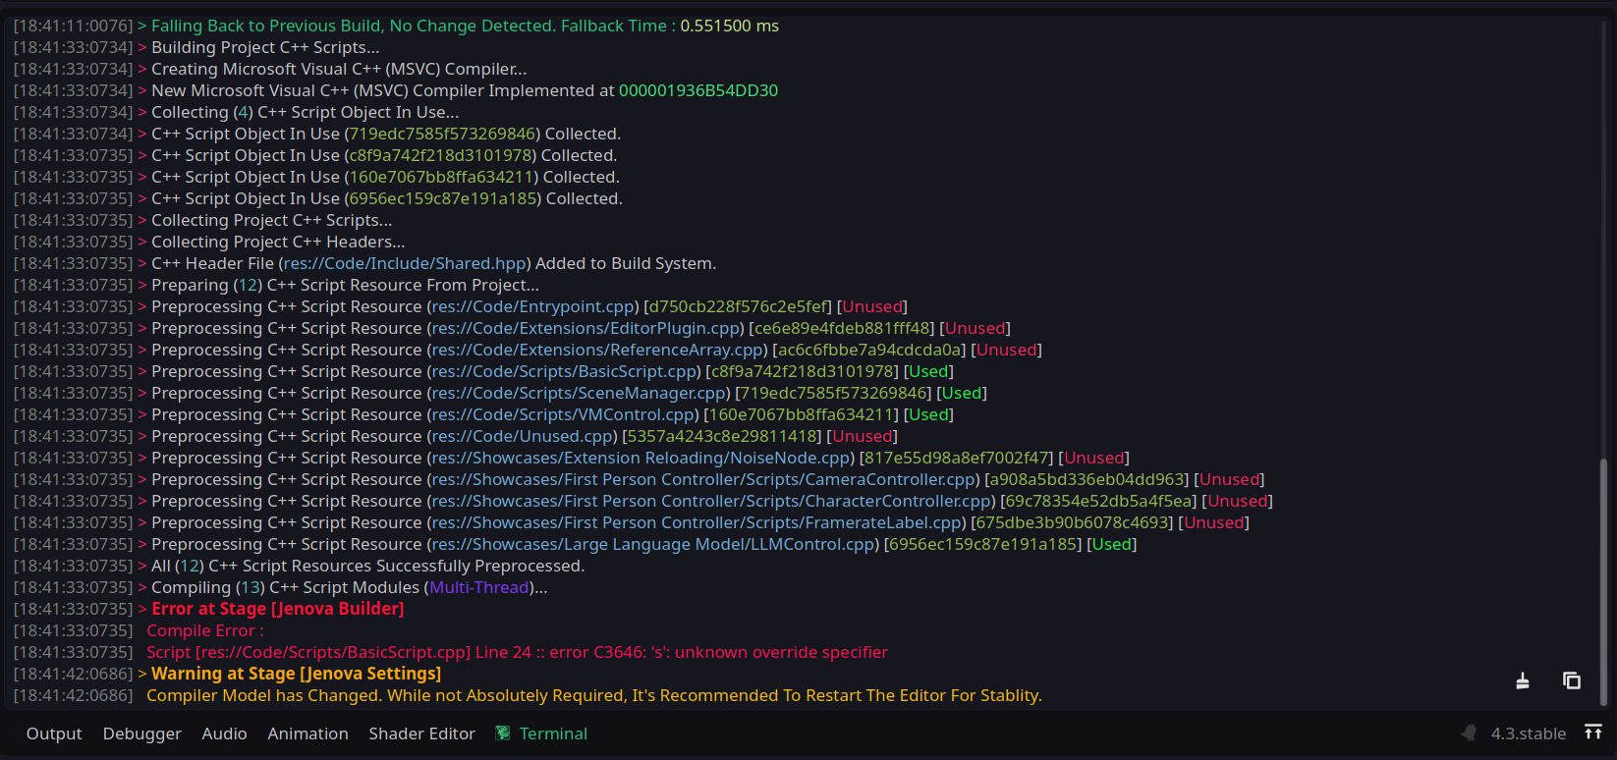Click the timestamp [18:41:42:0686] on Warning line
This screenshot has height=760, width=1617.
coord(73,674)
